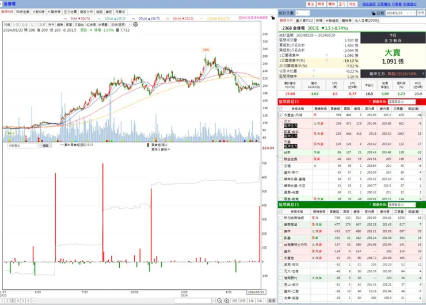Toggle the 本益比 chart overlay button

(x=79, y=24)
